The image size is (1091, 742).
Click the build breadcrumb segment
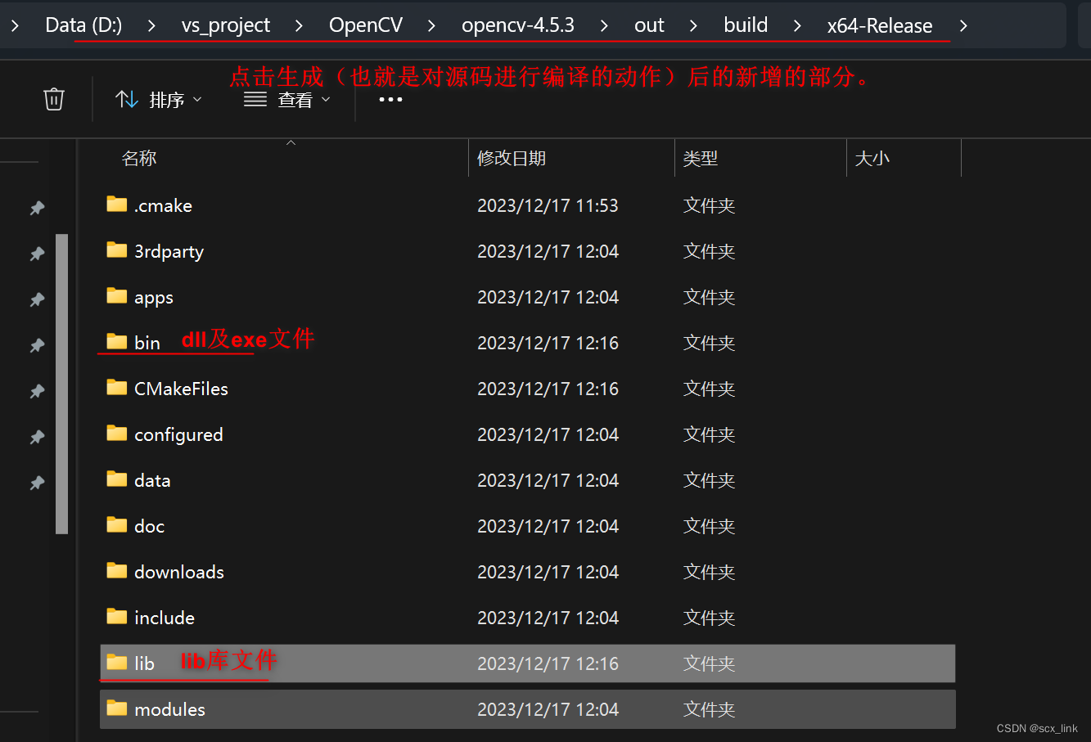[746, 25]
